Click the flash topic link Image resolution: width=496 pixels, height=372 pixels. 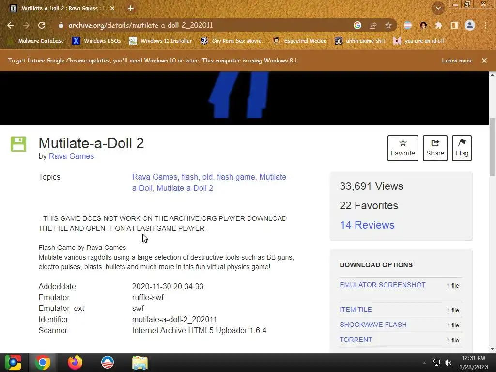click(x=190, y=177)
